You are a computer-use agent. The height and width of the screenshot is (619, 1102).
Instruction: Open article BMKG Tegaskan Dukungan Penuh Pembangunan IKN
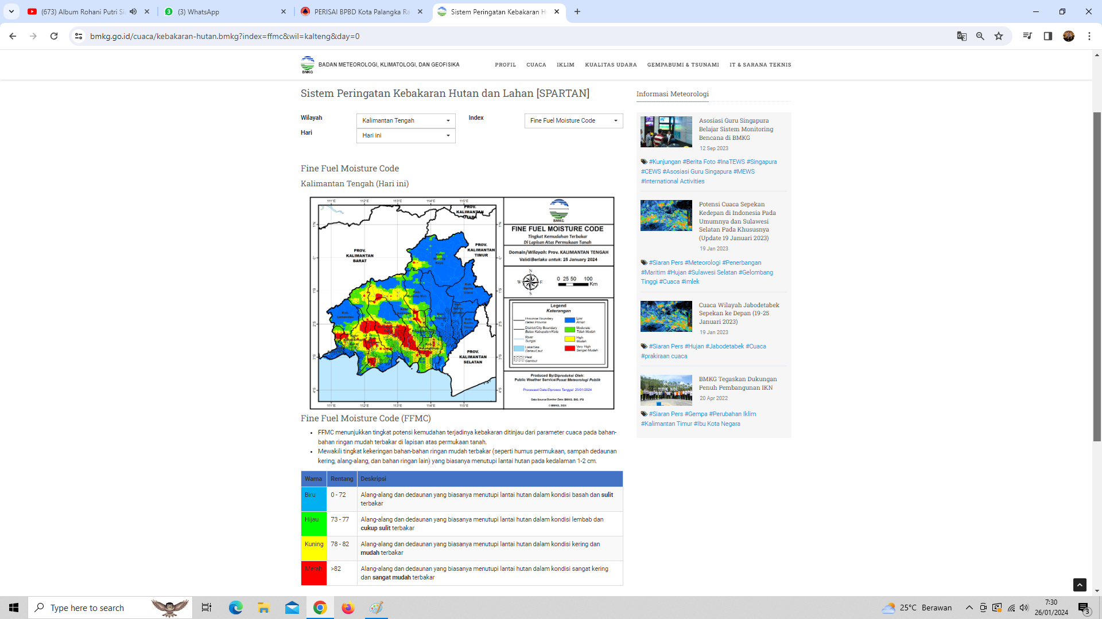(738, 383)
